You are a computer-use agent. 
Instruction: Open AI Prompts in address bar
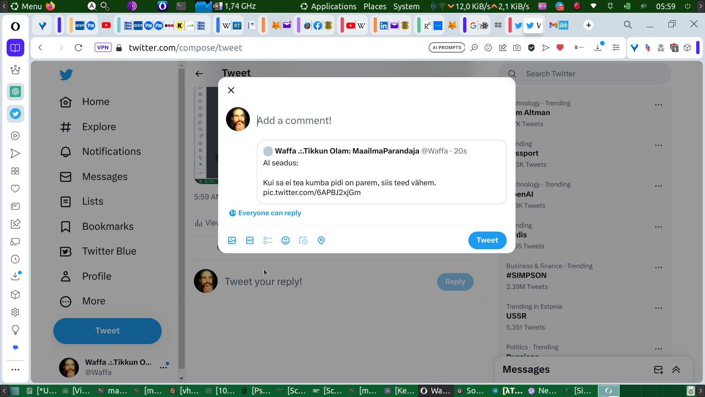[x=447, y=48]
